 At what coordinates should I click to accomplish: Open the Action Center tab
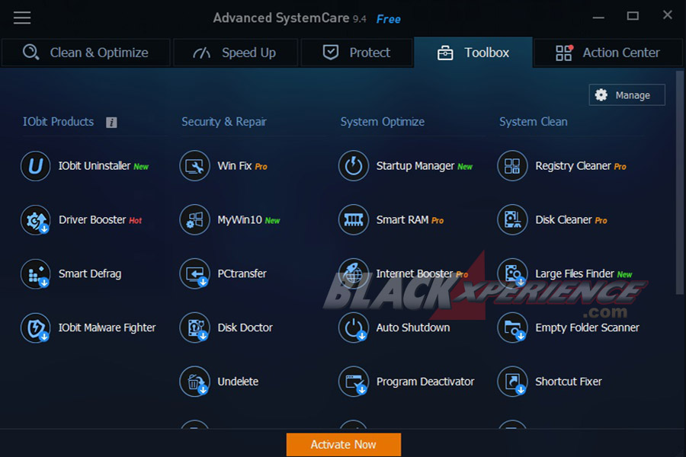tap(608, 53)
